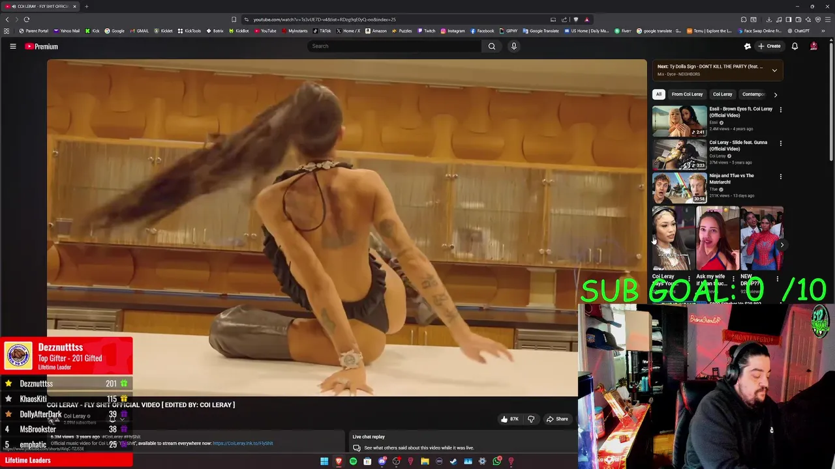Click the youtube.com address bar

tap(391, 20)
